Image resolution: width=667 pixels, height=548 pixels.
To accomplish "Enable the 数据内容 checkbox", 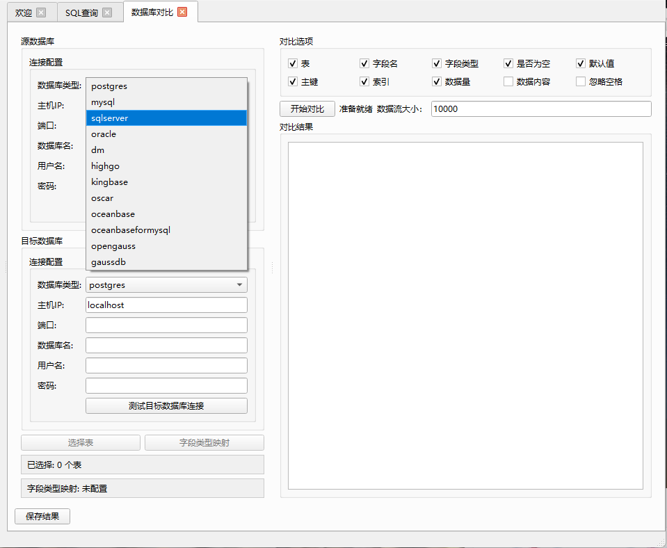I will click(x=508, y=81).
